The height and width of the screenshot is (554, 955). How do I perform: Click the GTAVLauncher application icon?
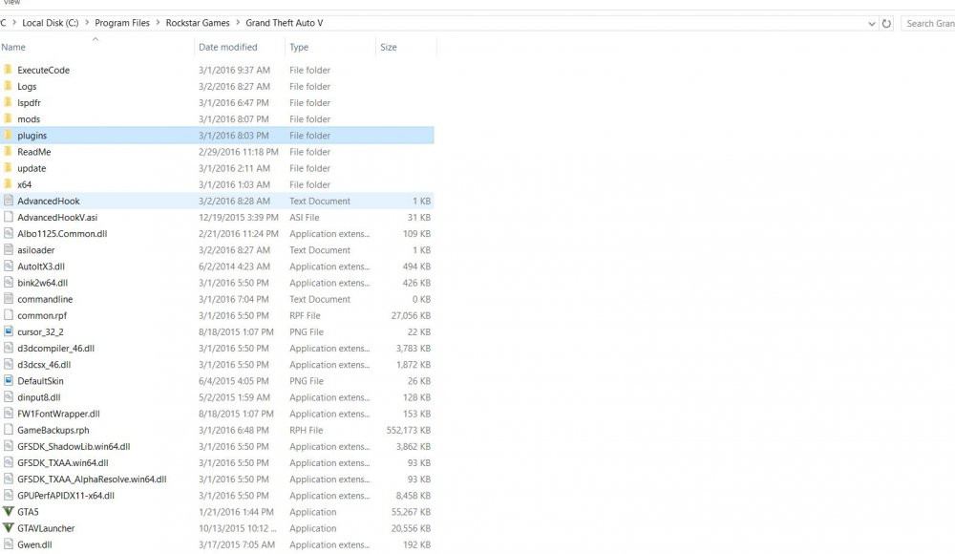pos(8,528)
